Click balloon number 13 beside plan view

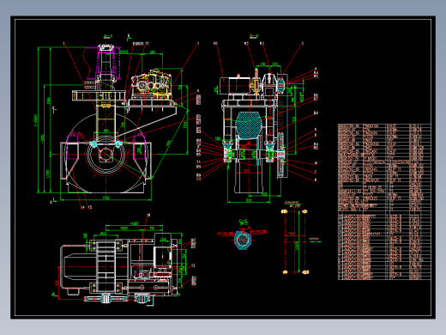click(193, 265)
